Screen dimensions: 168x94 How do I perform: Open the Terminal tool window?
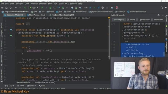tap(31, 86)
